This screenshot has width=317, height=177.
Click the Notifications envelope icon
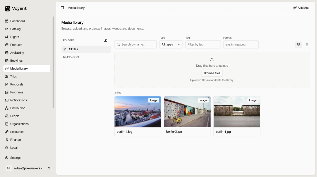click(7, 100)
